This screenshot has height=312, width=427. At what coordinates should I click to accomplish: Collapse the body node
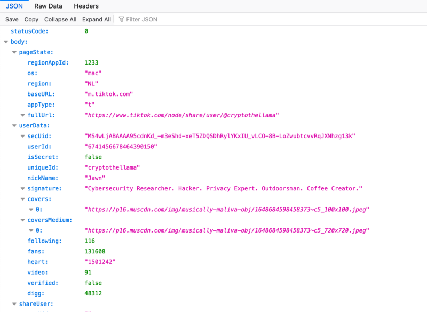pyautogui.click(x=6, y=42)
